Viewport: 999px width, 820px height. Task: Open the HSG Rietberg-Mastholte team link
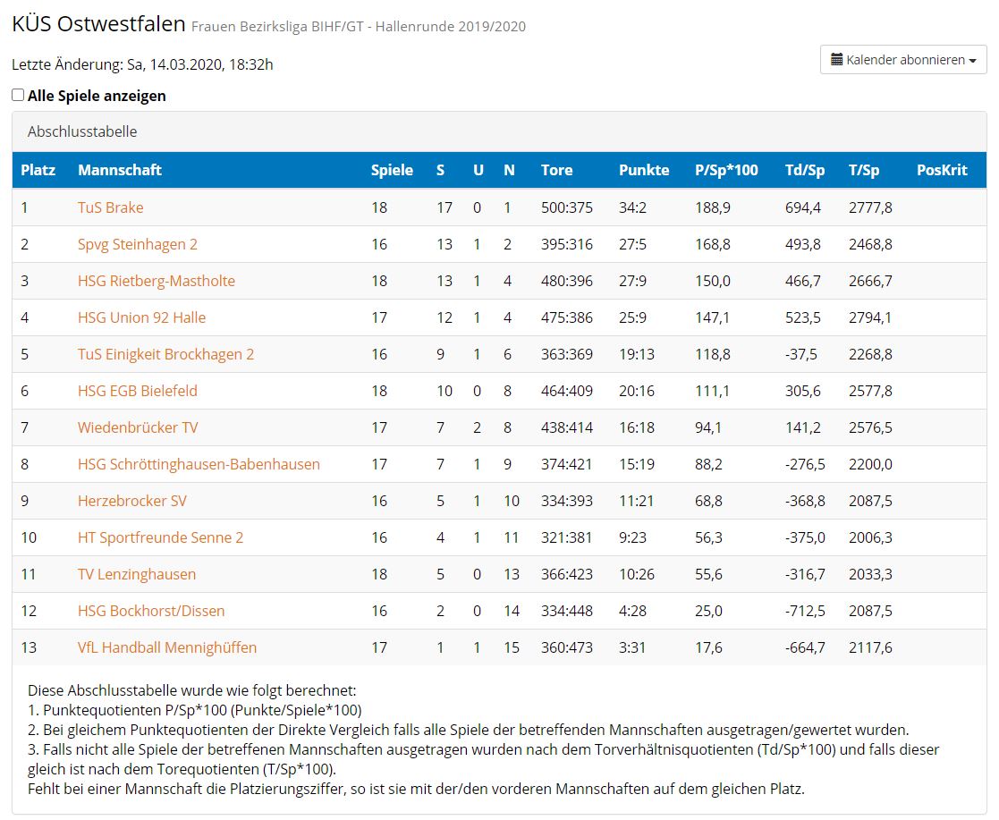pyautogui.click(x=157, y=281)
